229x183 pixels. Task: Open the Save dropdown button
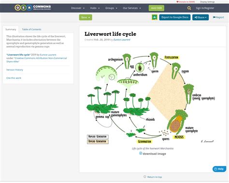[x=86, y=17]
